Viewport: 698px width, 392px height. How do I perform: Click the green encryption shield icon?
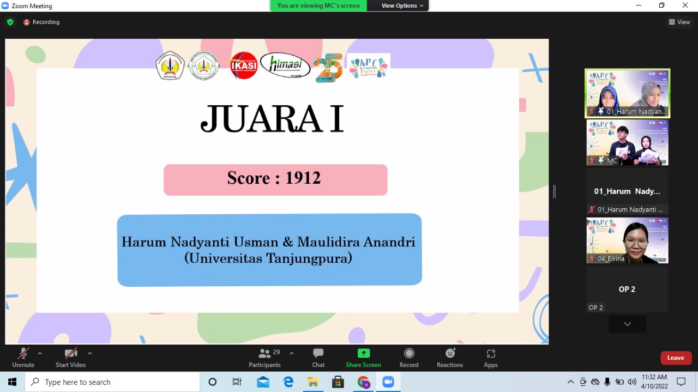click(x=10, y=22)
